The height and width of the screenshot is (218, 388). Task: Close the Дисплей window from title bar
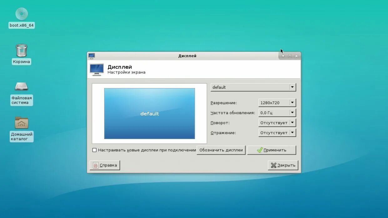[296, 56]
